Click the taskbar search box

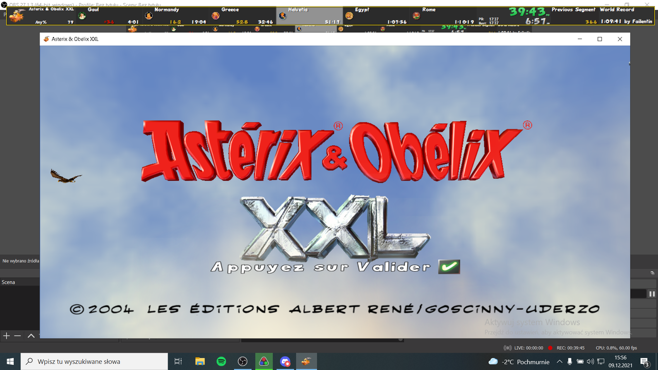[x=94, y=361]
